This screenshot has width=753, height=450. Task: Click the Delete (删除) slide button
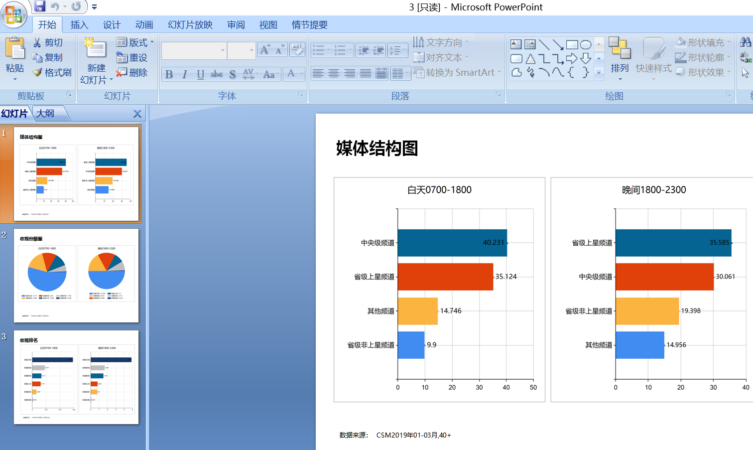pos(132,72)
